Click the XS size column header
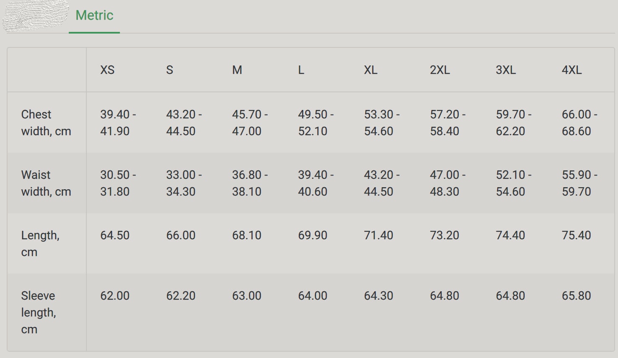The height and width of the screenshot is (358, 618). click(107, 70)
